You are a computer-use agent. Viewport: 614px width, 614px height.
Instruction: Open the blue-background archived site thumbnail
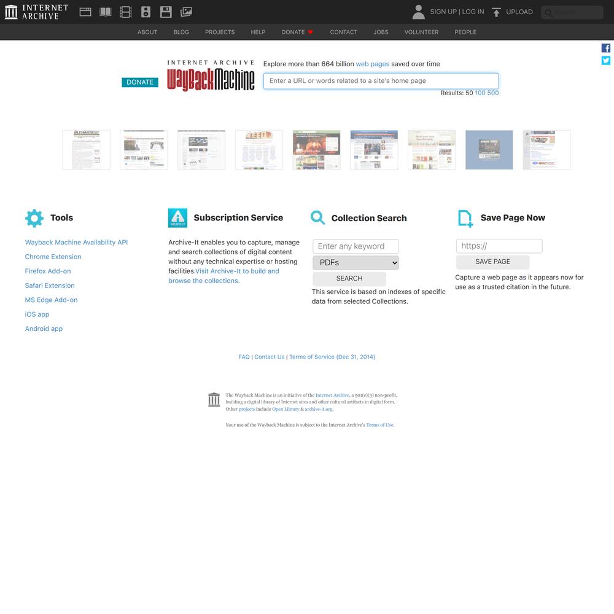click(489, 150)
